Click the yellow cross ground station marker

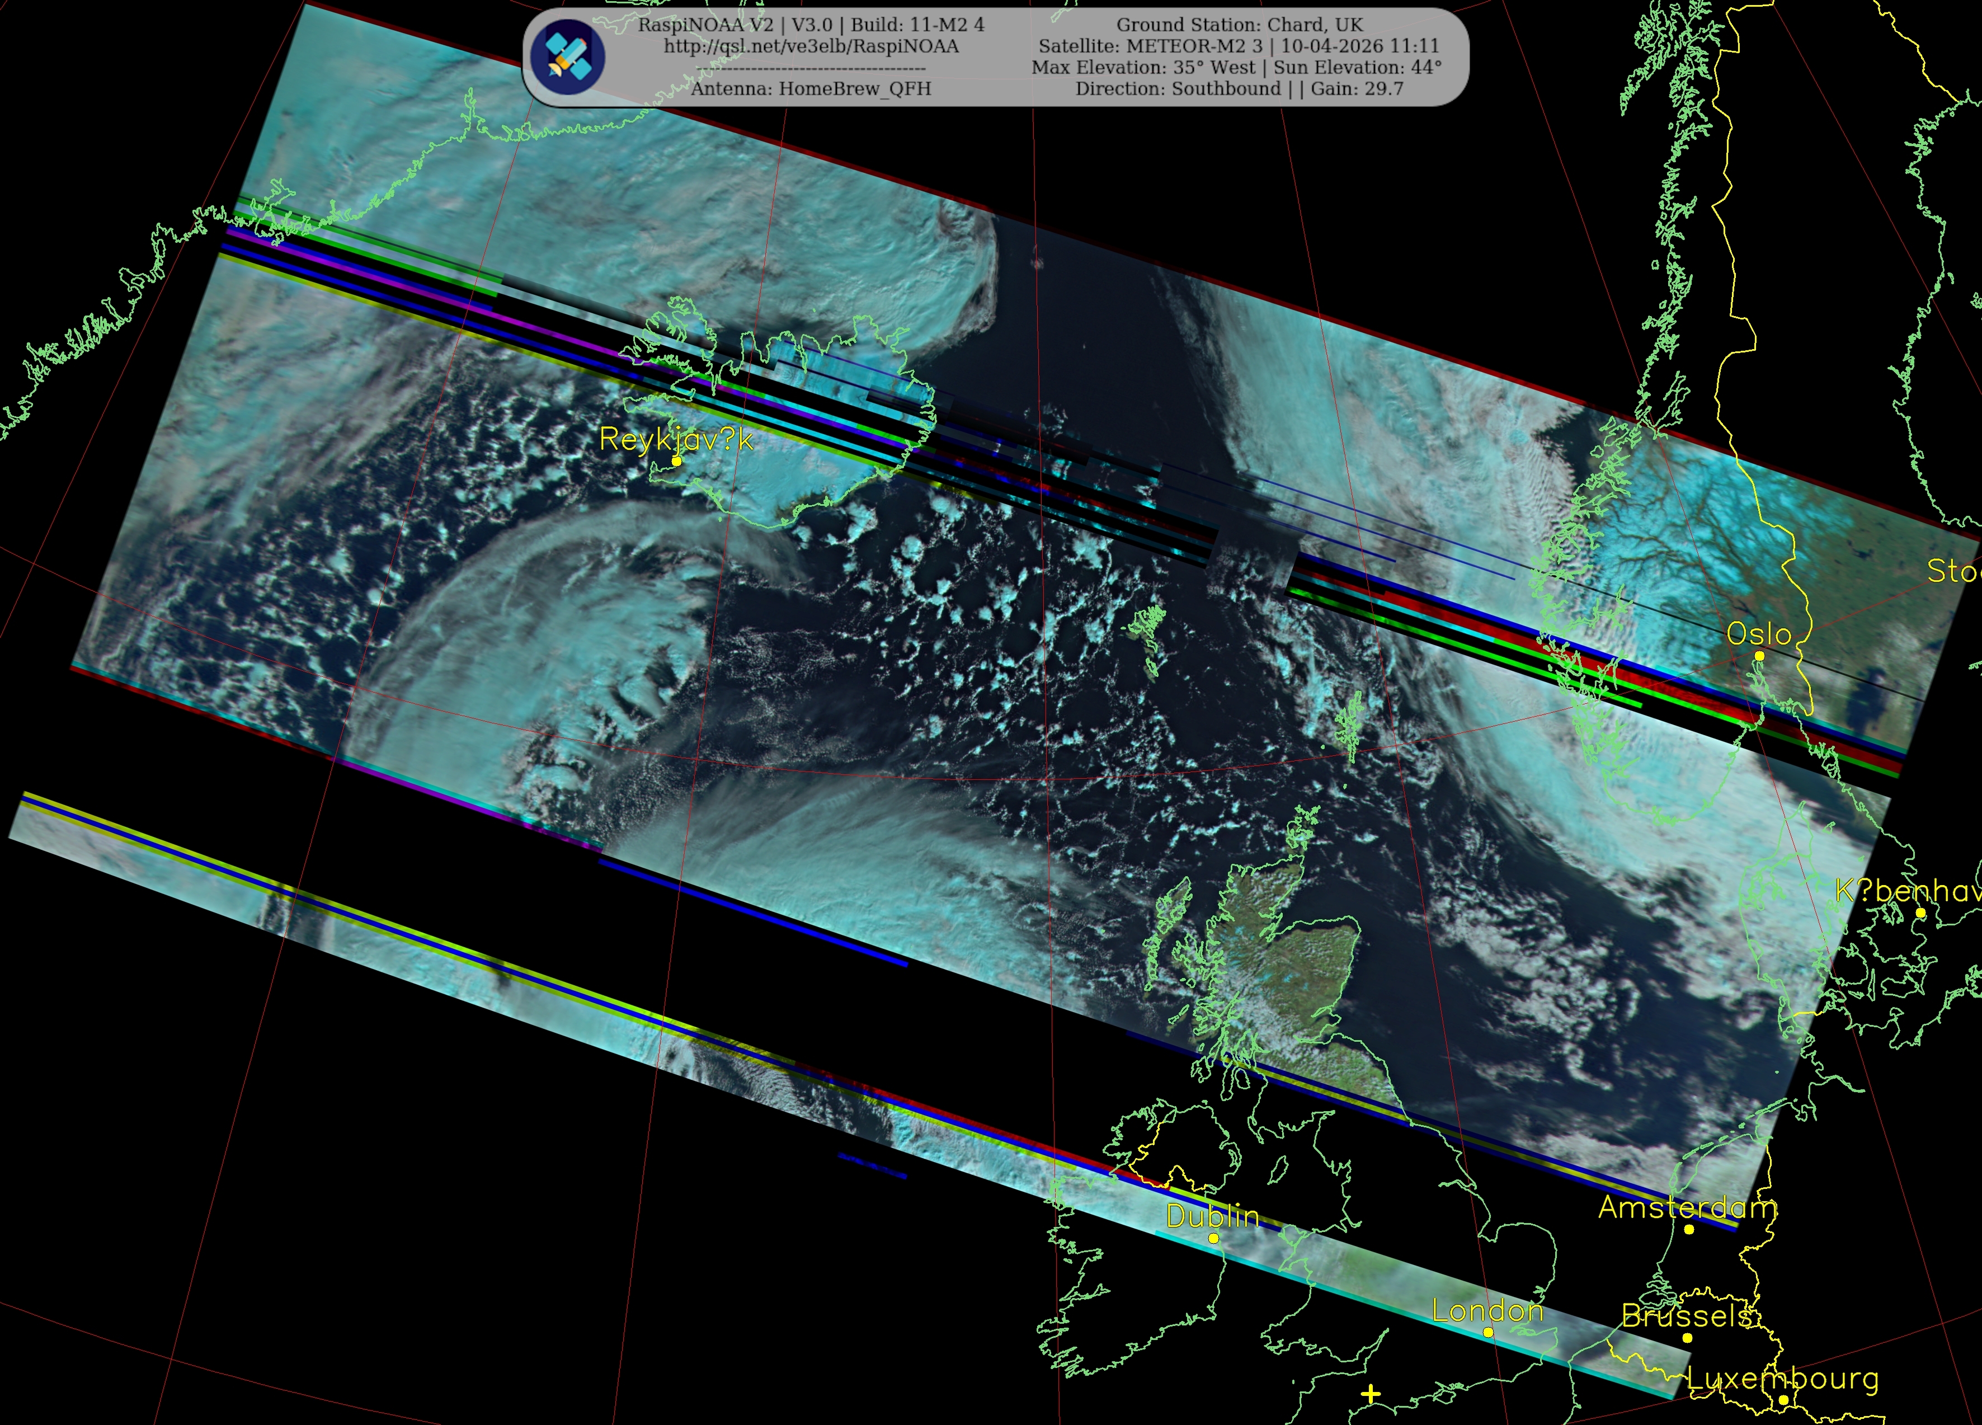(x=1370, y=1394)
